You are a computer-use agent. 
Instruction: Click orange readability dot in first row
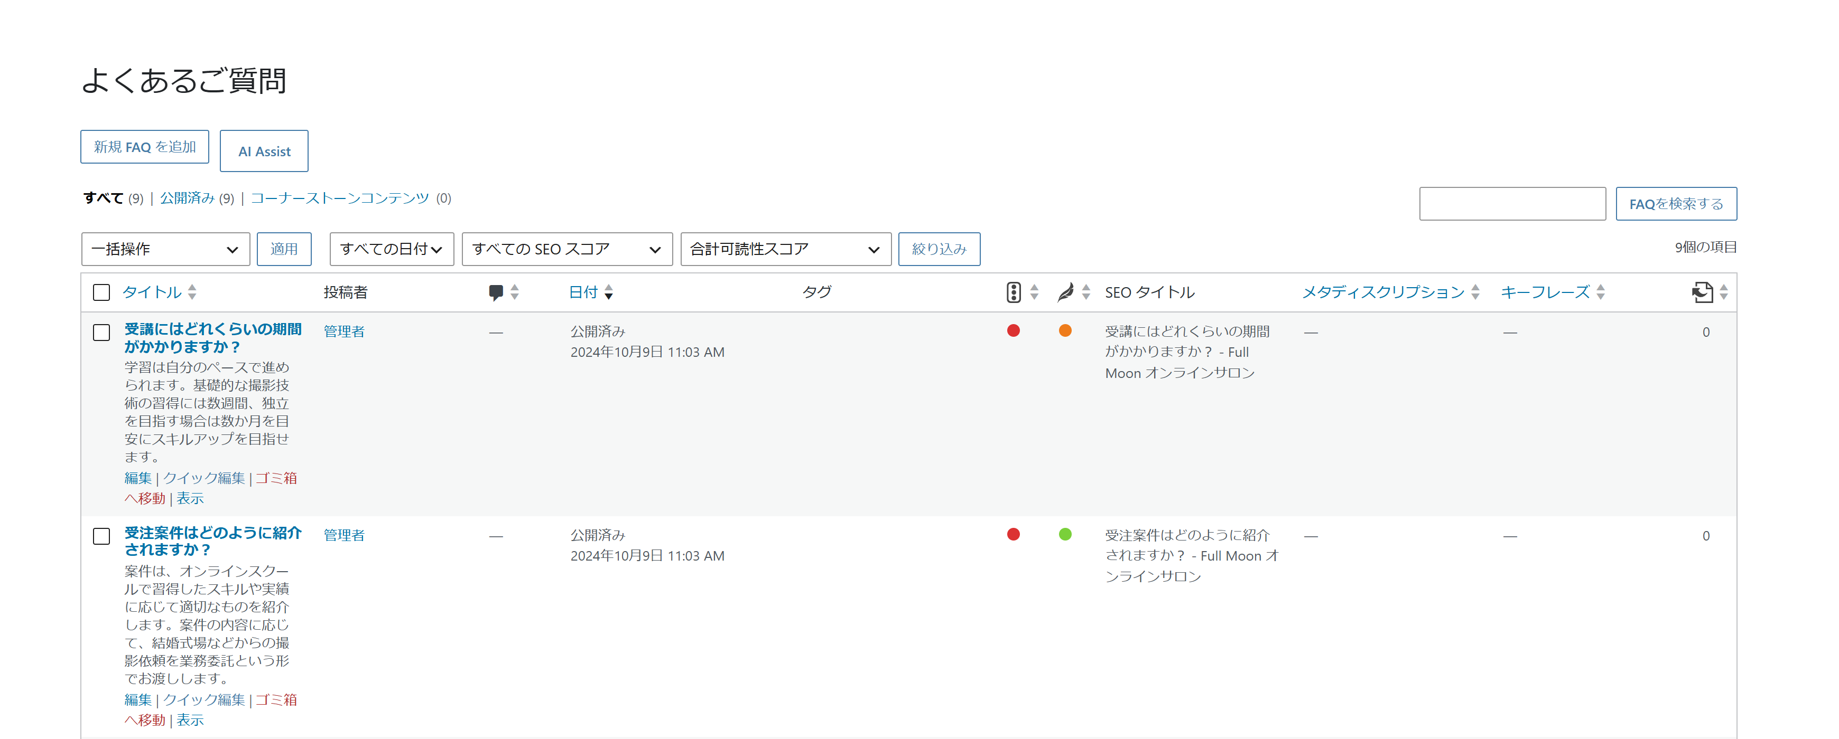[x=1065, y=330]
